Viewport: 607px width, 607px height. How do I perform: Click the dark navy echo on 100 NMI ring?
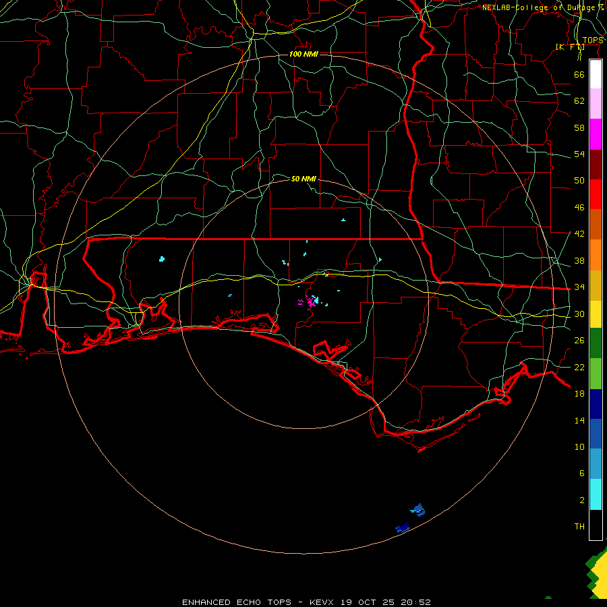click(403, 527)
